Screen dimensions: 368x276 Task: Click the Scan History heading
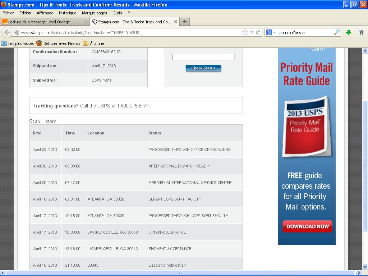(42, 121)
